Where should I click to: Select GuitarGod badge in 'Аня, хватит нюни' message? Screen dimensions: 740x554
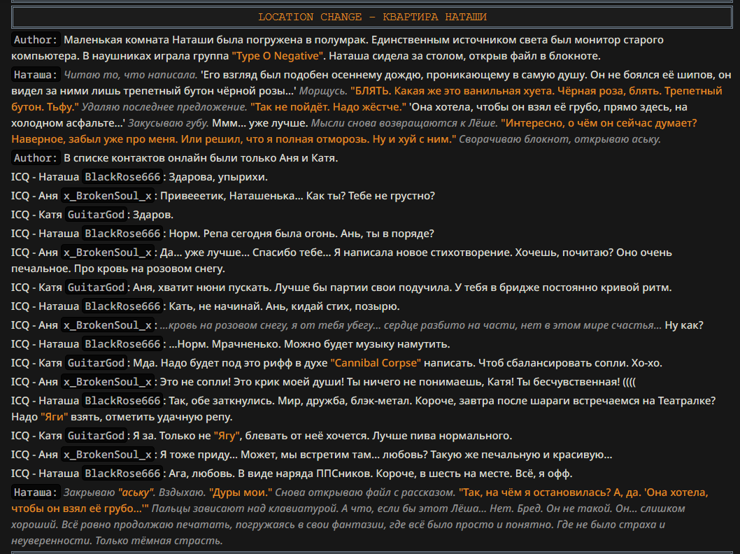(x=97, y=287)
